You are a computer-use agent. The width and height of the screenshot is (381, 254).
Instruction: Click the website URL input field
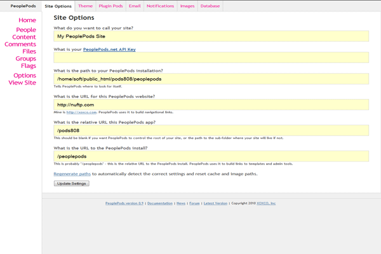click(211, 105)
